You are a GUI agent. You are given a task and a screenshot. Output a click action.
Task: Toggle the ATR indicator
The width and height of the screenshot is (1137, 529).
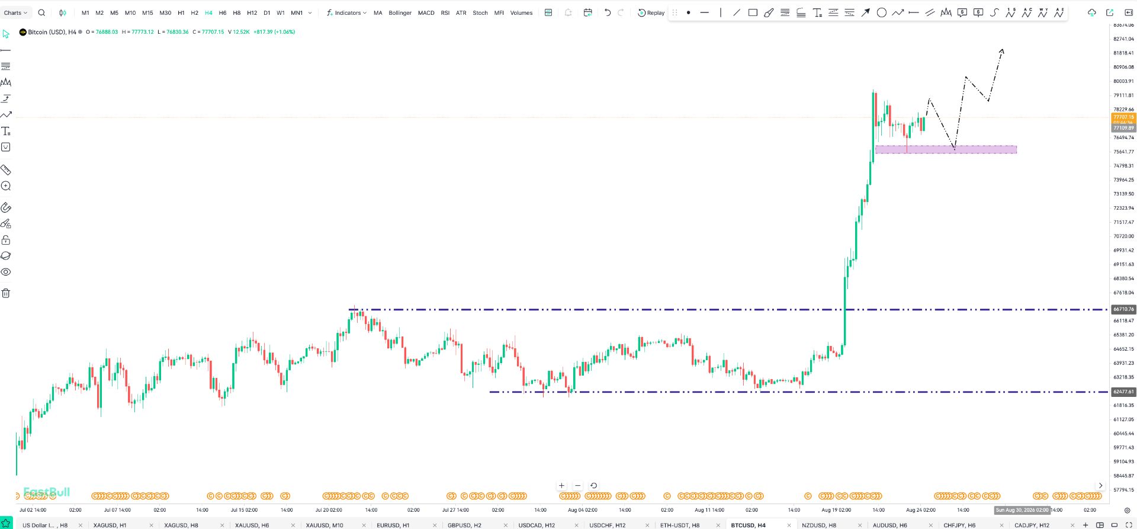pyautogui.click(x=461, y=12)
